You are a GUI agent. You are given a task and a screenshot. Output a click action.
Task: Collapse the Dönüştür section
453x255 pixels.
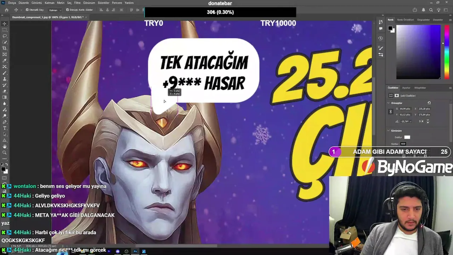tap(388, 103)
